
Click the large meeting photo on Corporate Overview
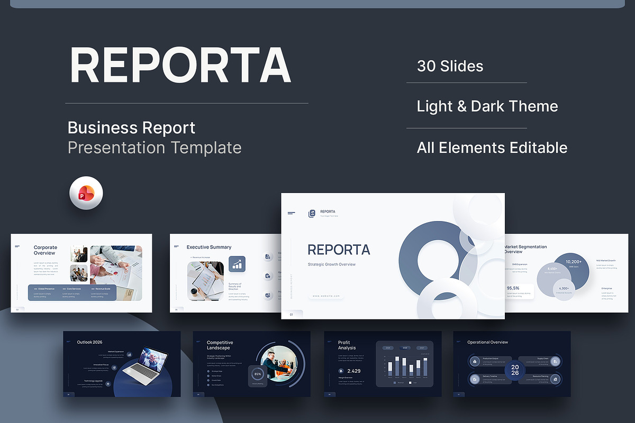click(116, 273)
